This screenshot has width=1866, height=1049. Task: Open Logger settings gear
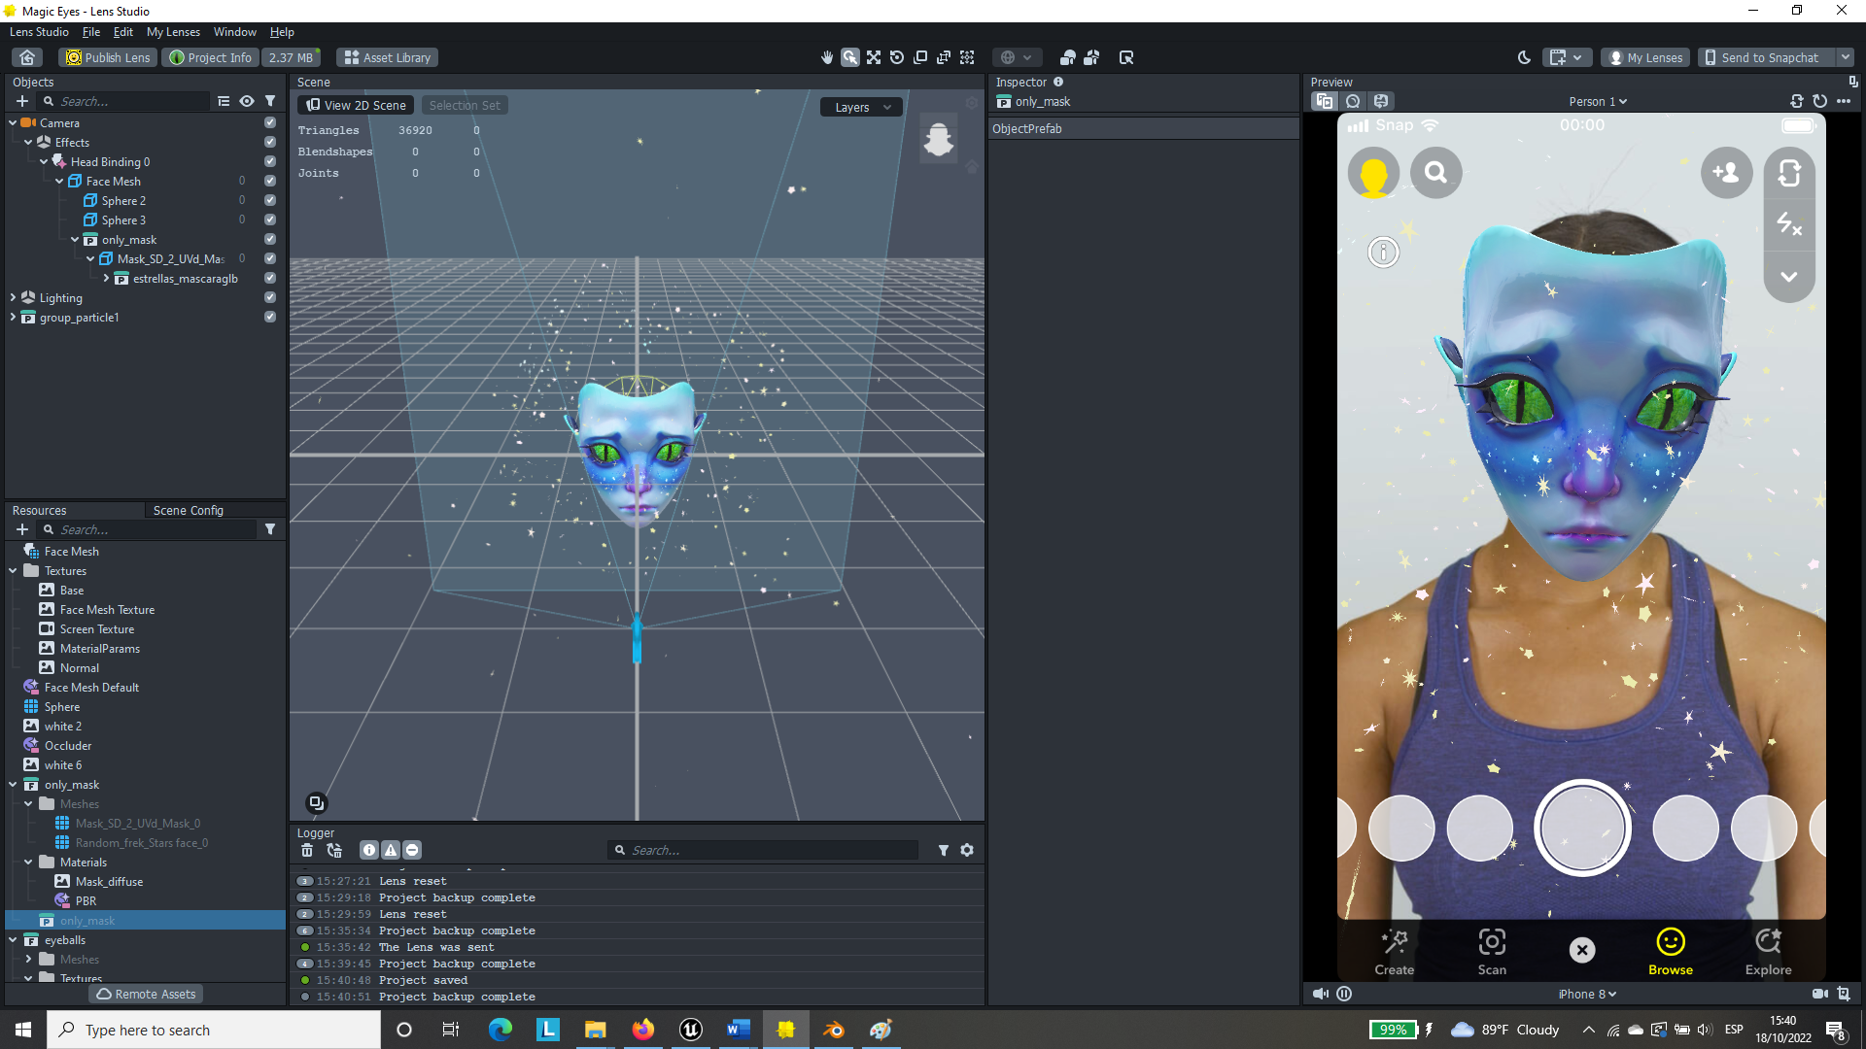pyautogui.click(x=967, y=850)
